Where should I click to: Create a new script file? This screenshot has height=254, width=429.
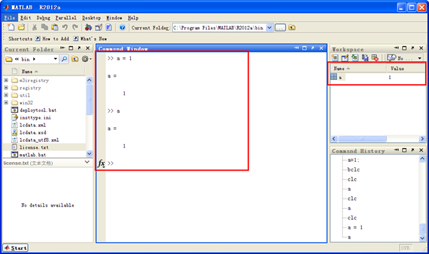[11, 27]
